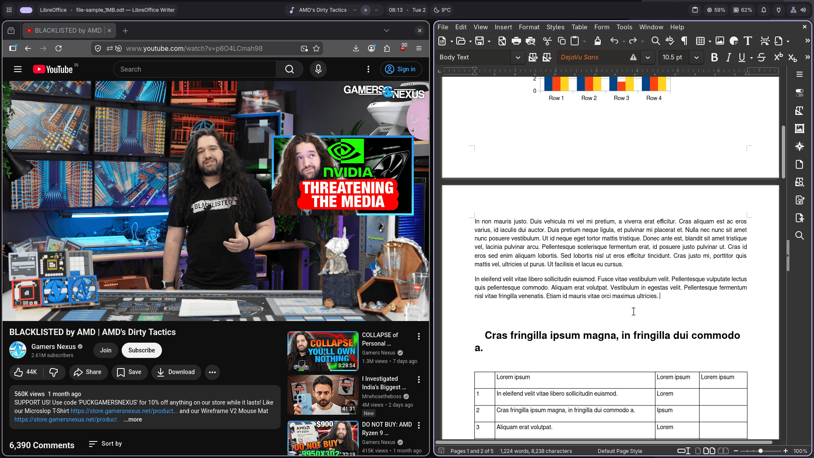
Task: Insert a page break from the toolbar
Action: point(765,41)
